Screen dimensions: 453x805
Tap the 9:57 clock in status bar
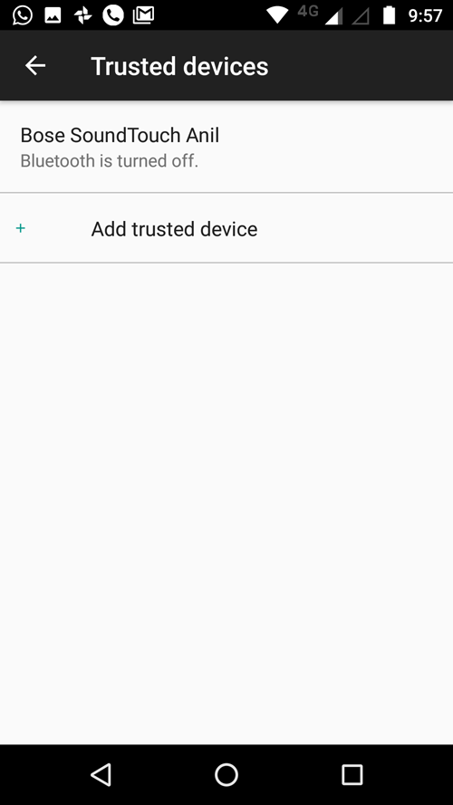tap(425, 16)
